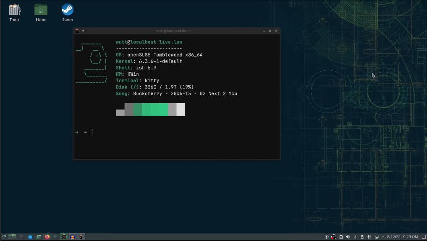The width and height of the screenshot is (427, 241).
Task: Click the round blue and orange taskbar icon
Action: click(73, 237)
